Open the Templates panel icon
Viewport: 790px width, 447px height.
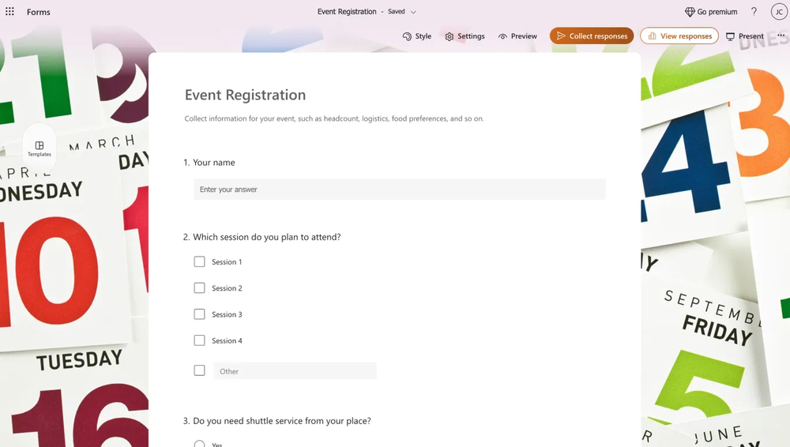pyautogui.click(x=39, y=146)
